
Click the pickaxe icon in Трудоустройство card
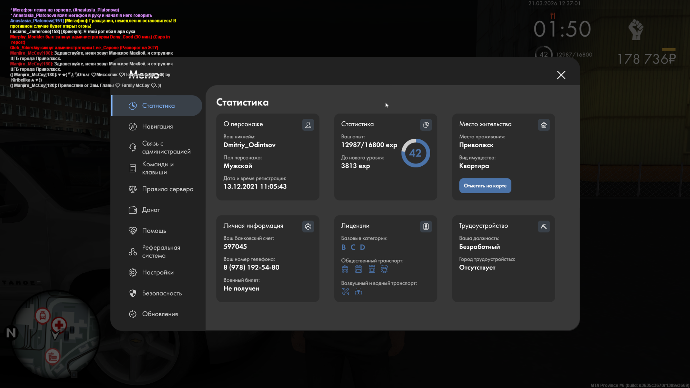click(544, 226)
